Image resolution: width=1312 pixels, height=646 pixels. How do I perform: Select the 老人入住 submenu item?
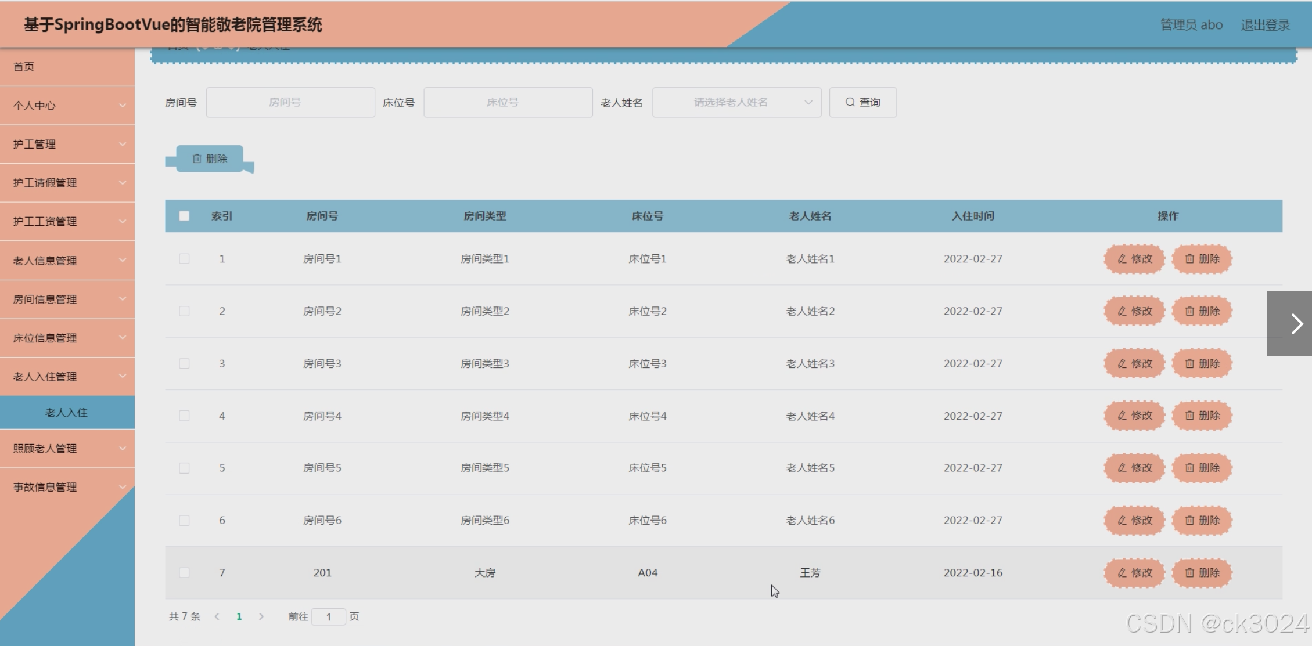point(66,413)
